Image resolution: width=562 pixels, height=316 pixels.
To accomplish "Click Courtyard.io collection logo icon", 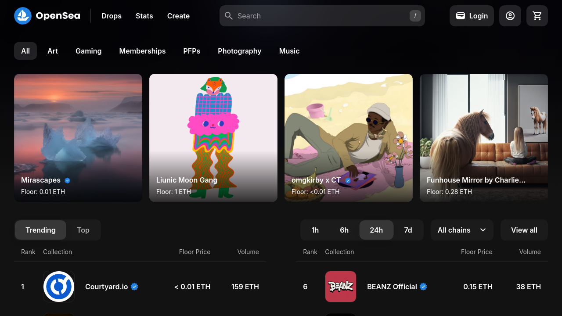I will 59,287.
